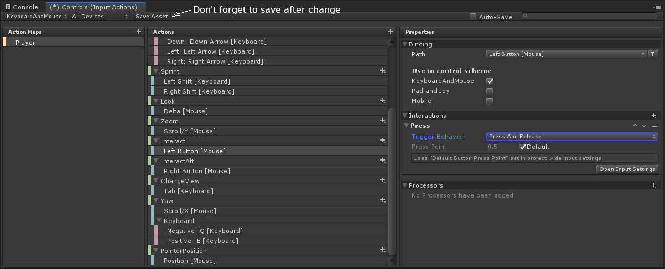This screenshot has width=665, height=269.
Task: Click the T button beside binding path
Action: pos(653,54)
